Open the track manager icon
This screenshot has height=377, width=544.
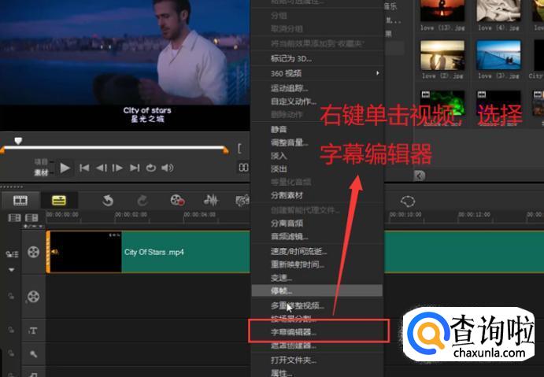click(x=31, y=218)
